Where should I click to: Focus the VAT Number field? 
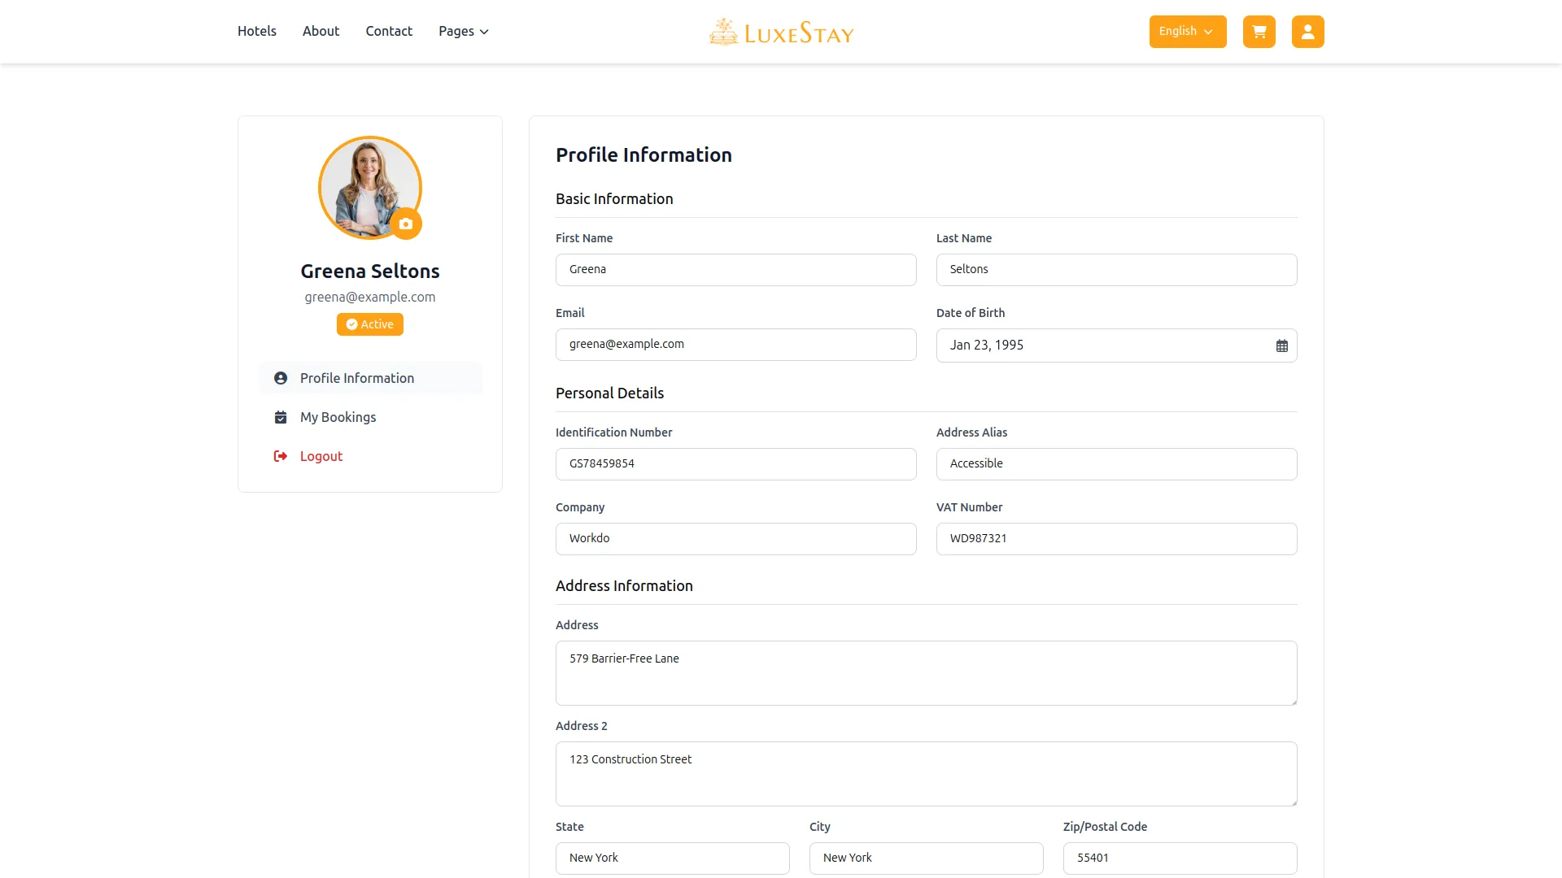(x=1117, y=539)
